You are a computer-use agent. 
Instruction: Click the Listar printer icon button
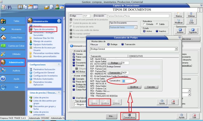[192, 22]
